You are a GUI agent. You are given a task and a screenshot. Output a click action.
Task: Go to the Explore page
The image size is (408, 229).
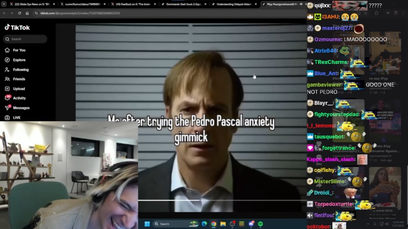click(x=15, y=60)
